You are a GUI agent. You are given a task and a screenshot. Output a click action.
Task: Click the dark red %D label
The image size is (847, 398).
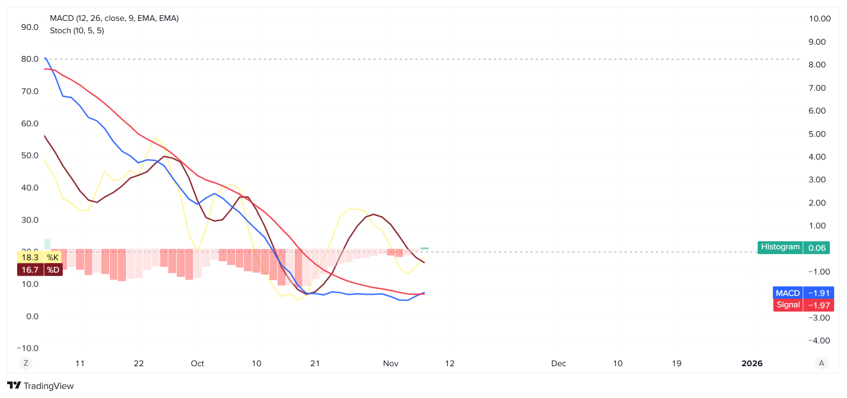pos(53,270)
